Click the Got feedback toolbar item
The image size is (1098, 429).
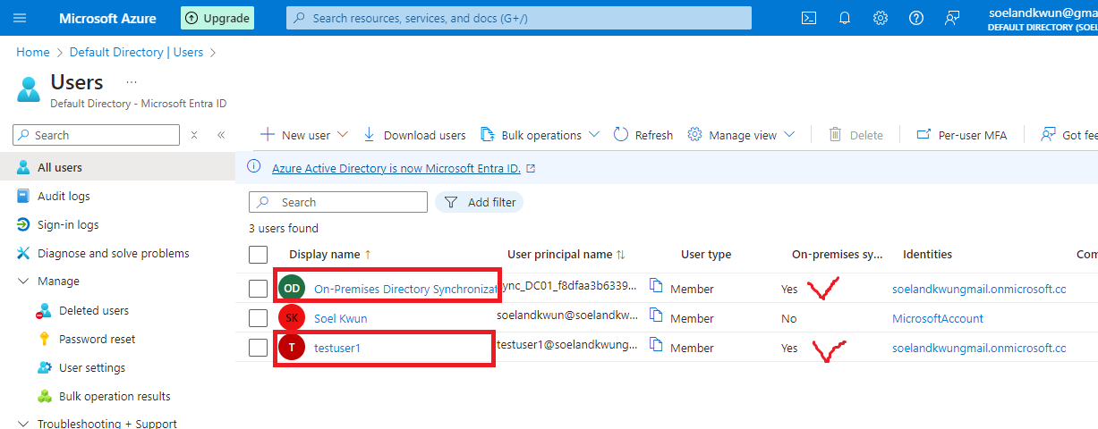tap(1069, 135)
